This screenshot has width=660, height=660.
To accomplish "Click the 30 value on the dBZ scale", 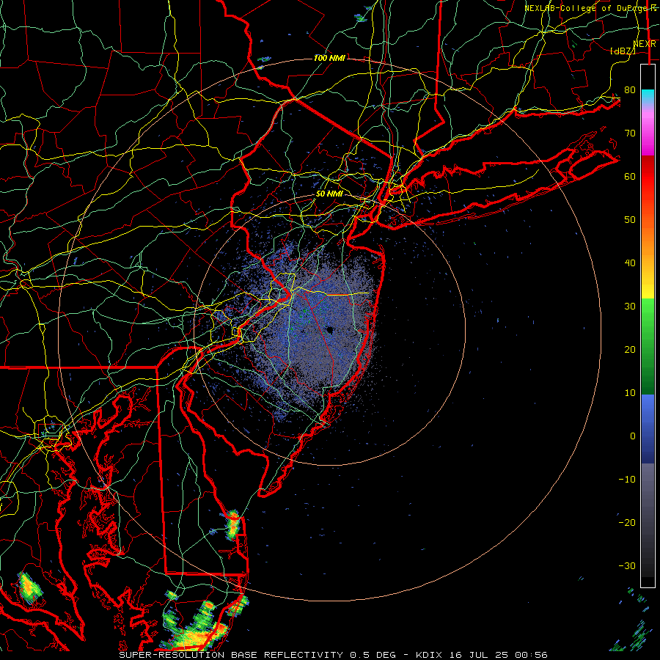I will coord(630,306).
